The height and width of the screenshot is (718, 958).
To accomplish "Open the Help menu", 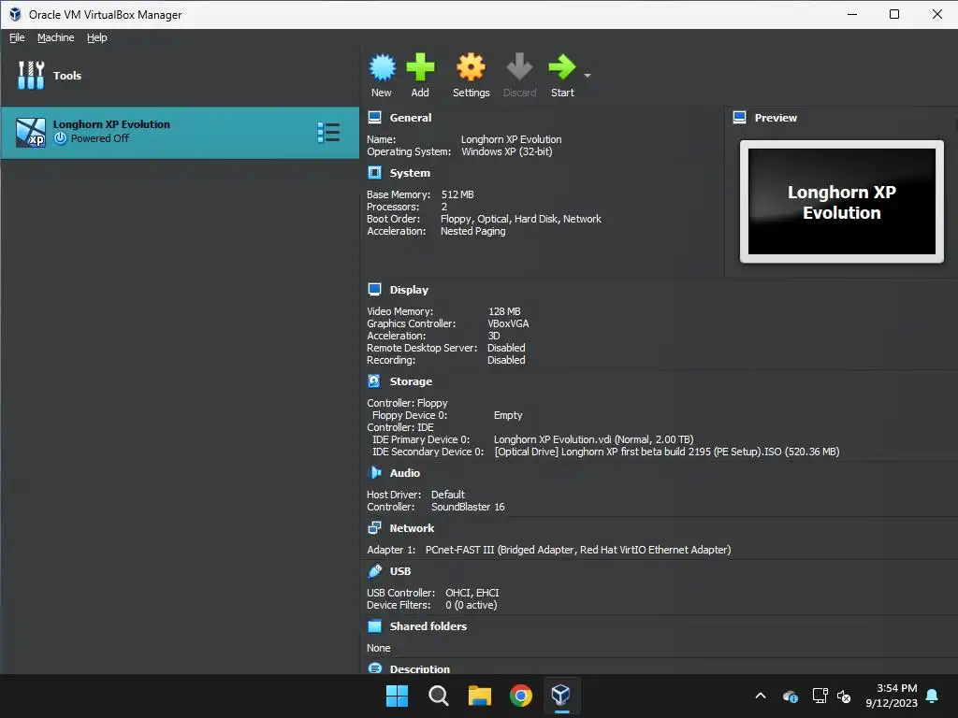I will tap(96, 37).
